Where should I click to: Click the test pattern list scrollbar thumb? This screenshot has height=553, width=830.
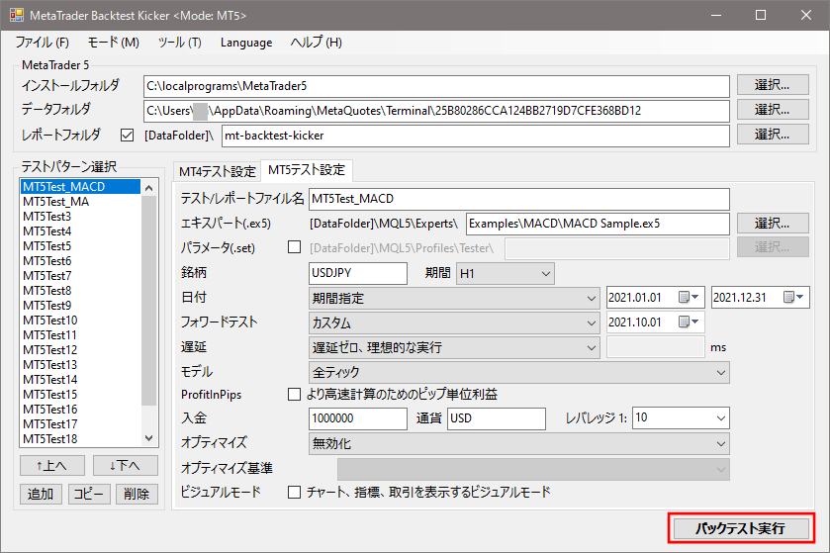148,301
